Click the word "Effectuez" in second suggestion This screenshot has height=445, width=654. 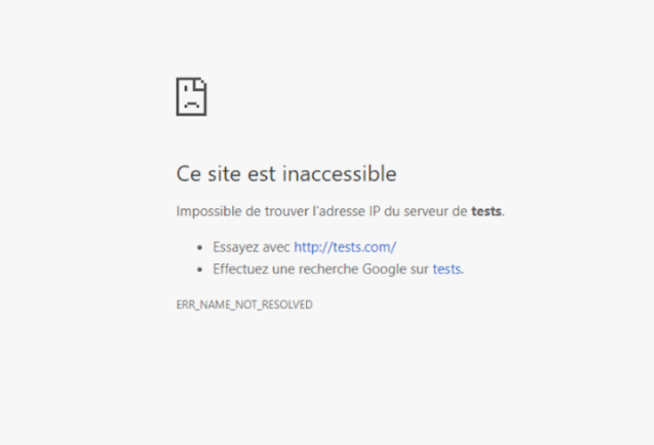point(241,269)
